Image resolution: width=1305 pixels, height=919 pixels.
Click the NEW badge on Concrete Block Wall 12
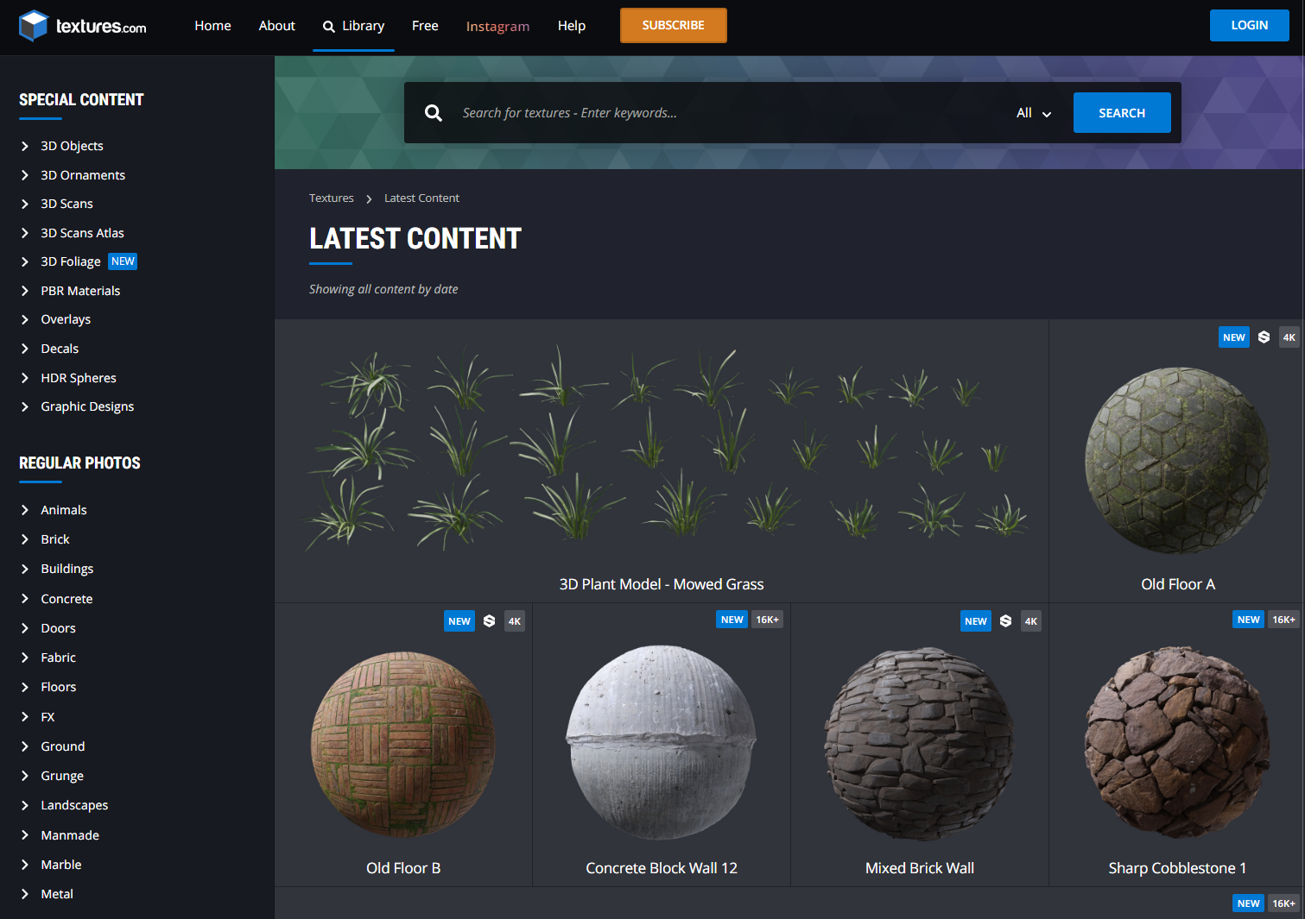(x=731, y=619)
